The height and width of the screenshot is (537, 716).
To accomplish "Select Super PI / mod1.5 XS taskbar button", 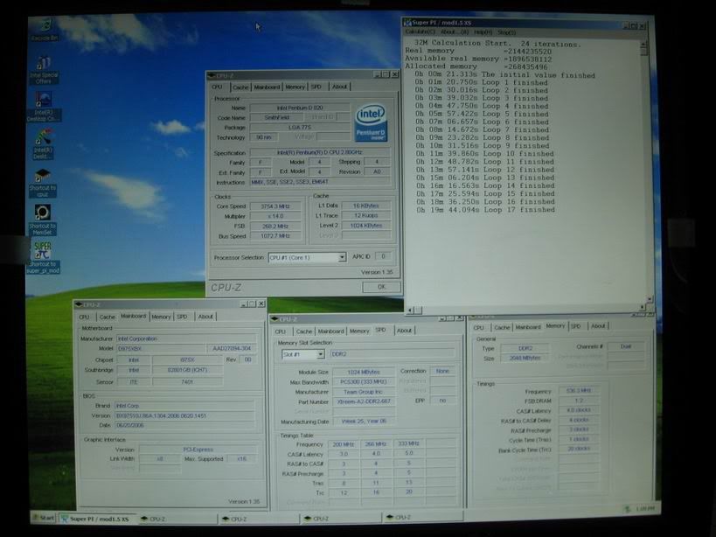I will coord(96,519).
